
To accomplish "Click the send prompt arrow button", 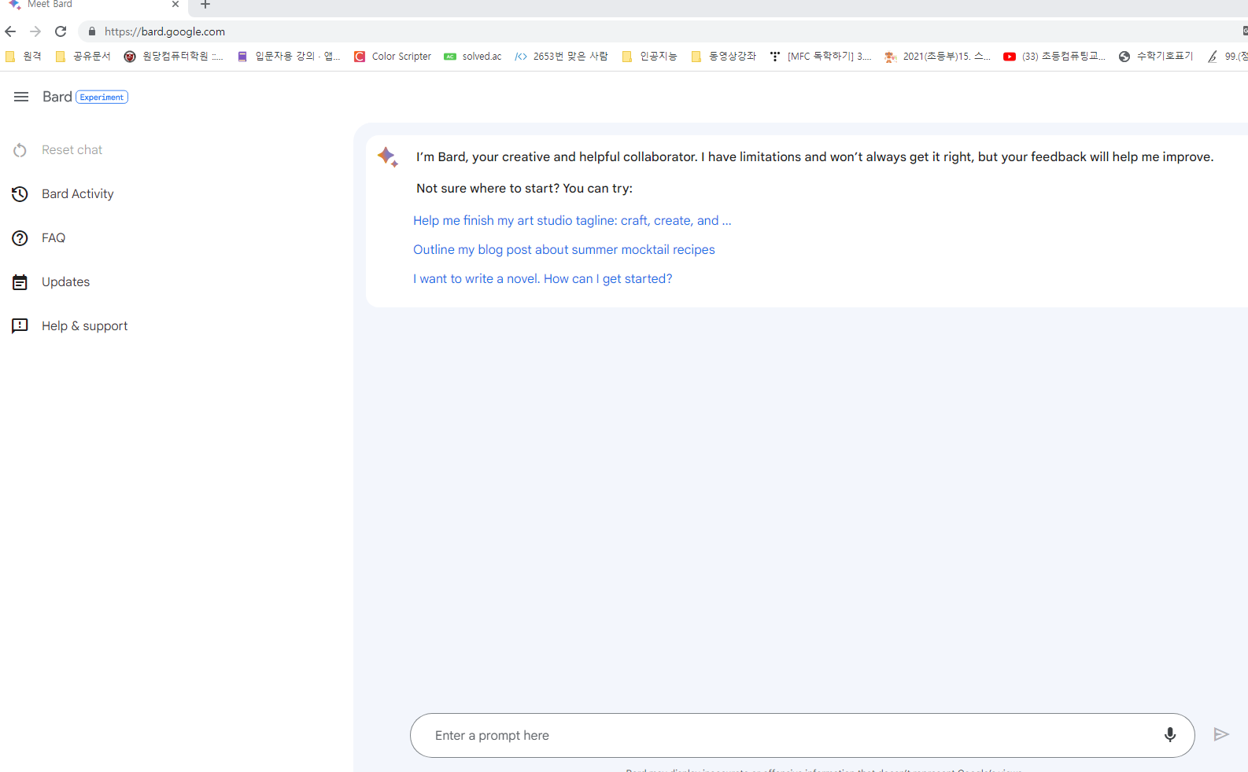I will (x=1221, y=735).
